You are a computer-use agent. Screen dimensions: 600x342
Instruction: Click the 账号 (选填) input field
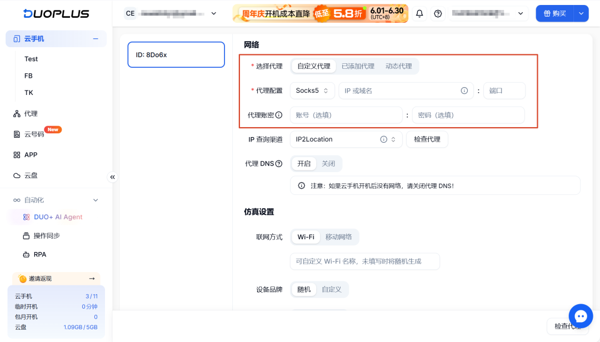(346, 115)
